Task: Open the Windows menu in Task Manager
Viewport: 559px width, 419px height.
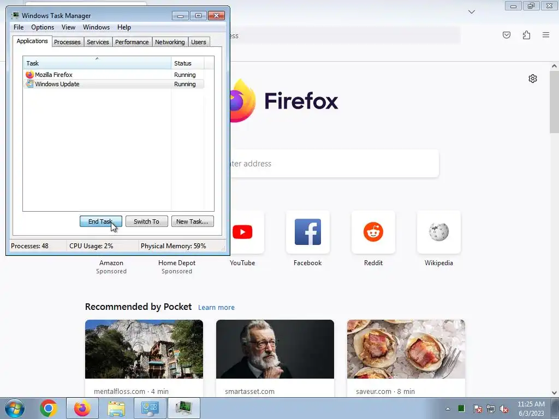Action: point(96,27)
